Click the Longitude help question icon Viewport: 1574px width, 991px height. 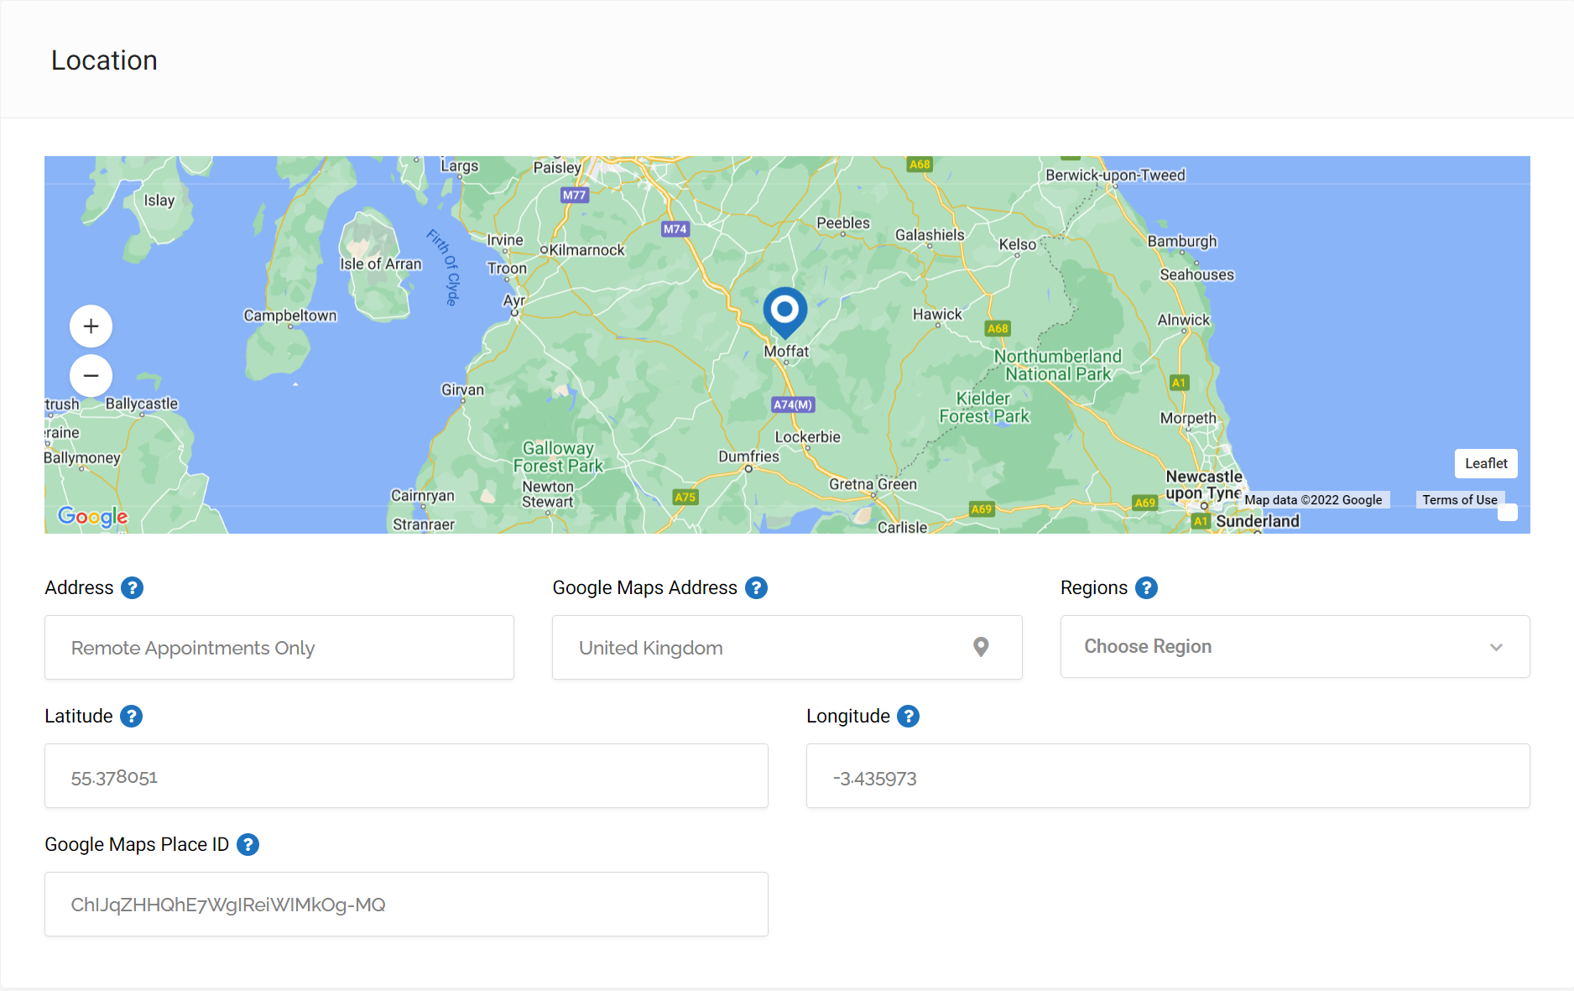[x=908, y=716]
